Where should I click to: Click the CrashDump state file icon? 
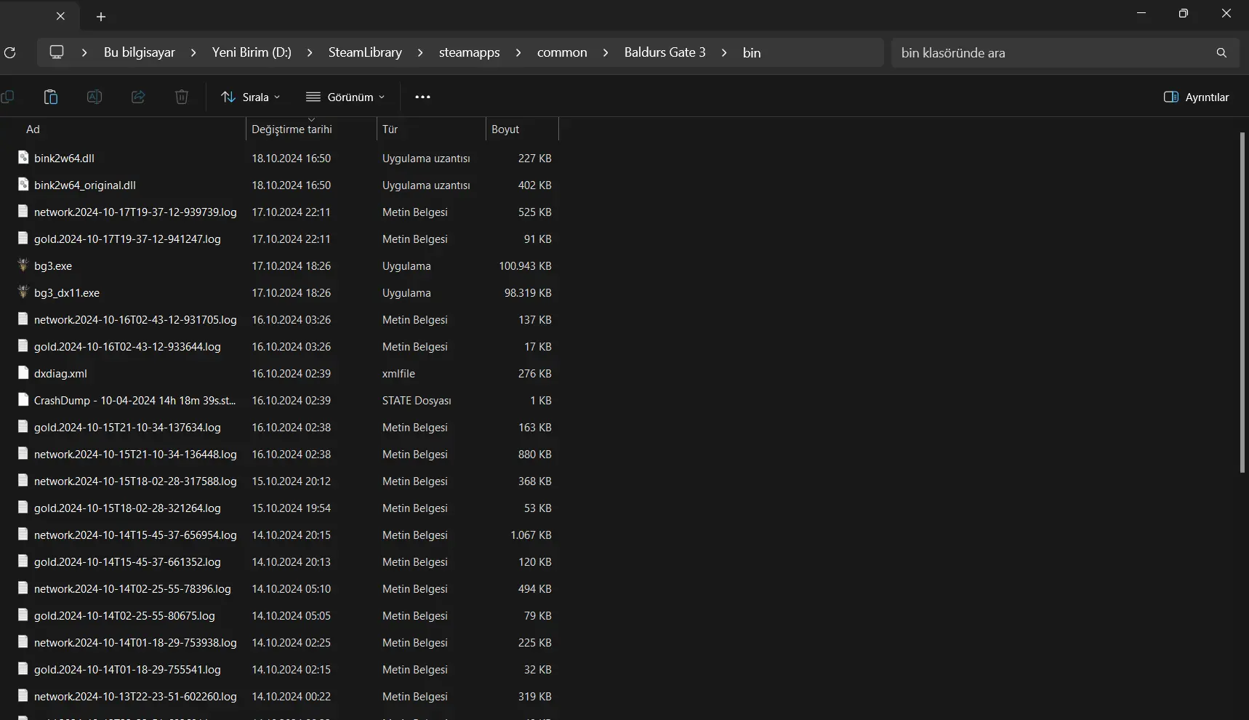point(23,400)
